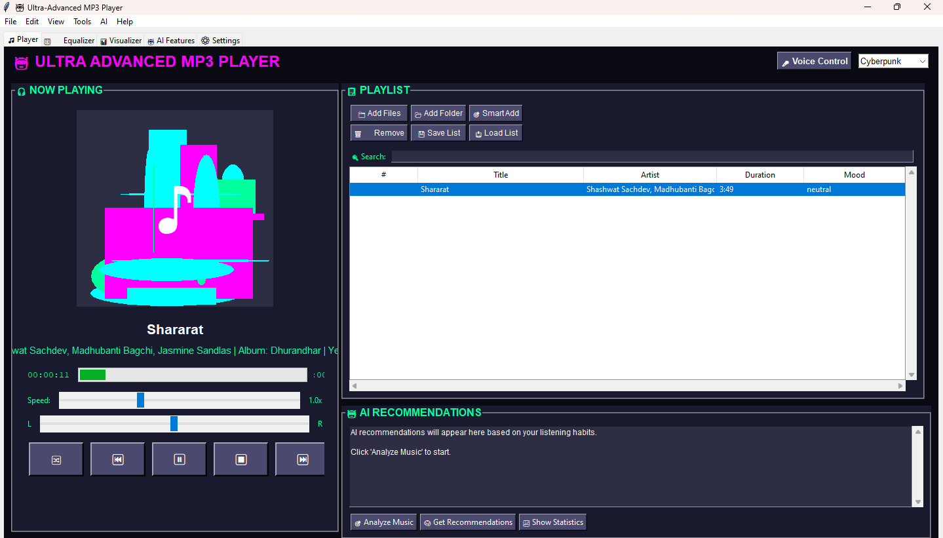Open the Visualizer tab
The image size is (943, 538).
[x=121, y=41]
